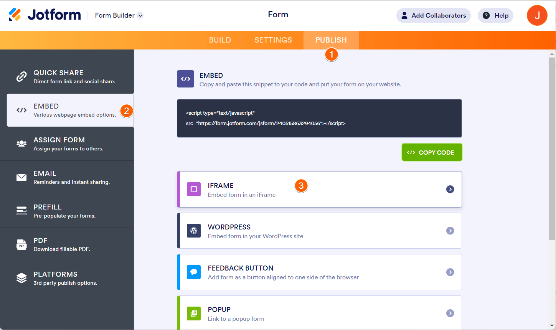Expand the POPUP option arrow

pyautogui.click(x=450, y=313)
